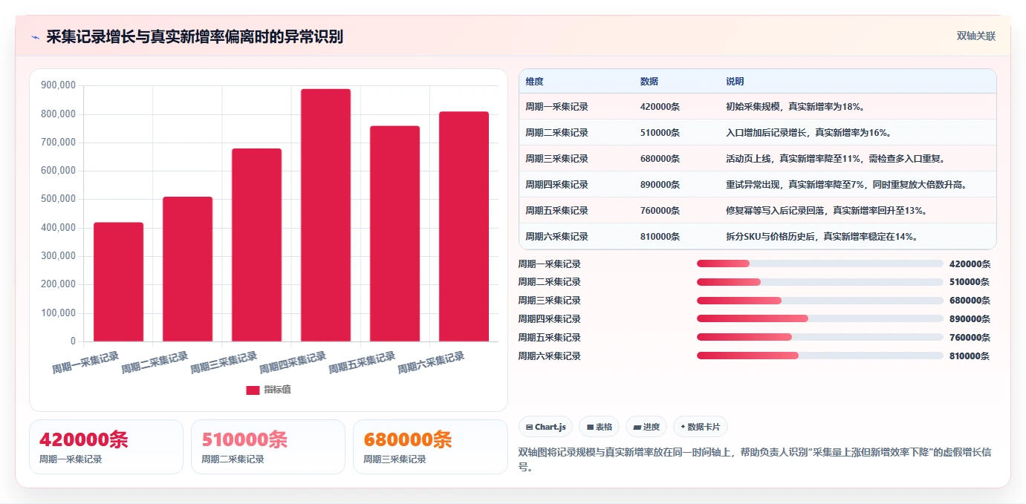
Task: Click the 周期六采集记录 progress bar
Action: pyautogui.click(x=819, y=356)
